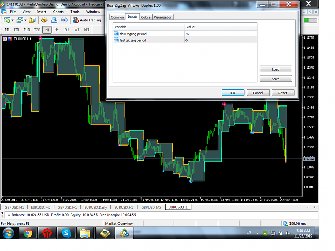Viewport: 335px width, 251px height.
Task: Open the red gear app in the taskbar
Action: point(47,233)
